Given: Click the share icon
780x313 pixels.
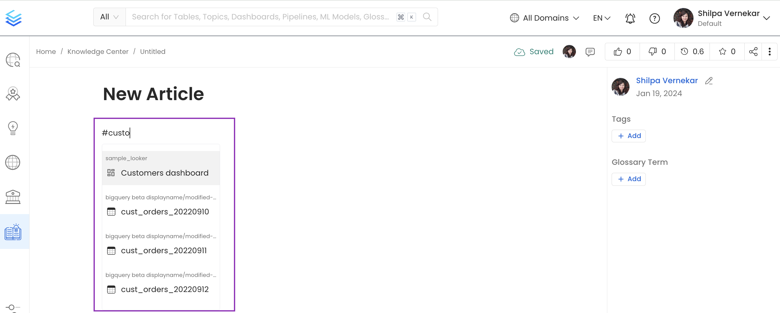Looking at the screenshot, I should click(753, 51).
